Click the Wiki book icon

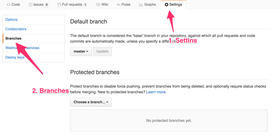pyautogui.click(x=98, y=5)
